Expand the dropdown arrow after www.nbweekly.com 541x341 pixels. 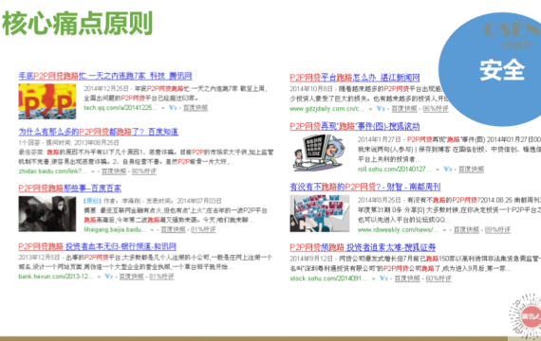[444, 230]
